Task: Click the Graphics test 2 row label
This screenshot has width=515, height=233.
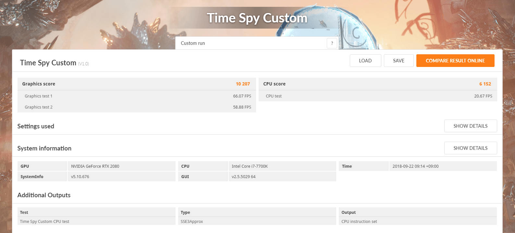Action: [38, 107]
